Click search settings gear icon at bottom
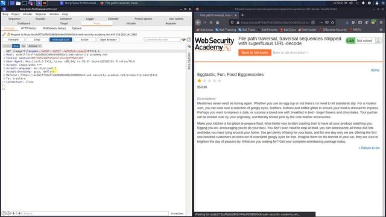The height and width of the screenshot is (217, 386). [x=8, y=213]
